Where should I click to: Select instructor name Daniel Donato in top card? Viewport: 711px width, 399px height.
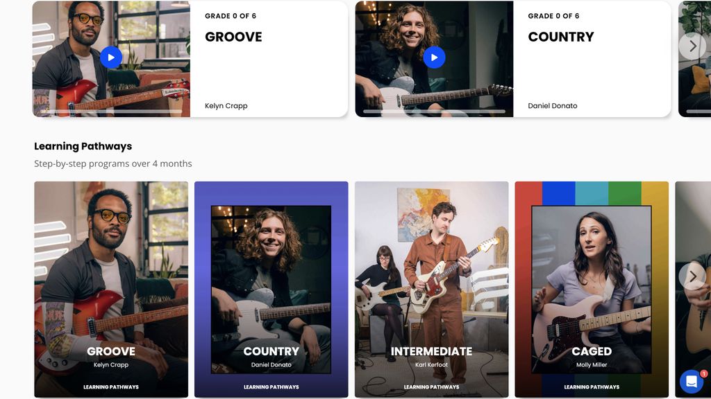(553, 106)
